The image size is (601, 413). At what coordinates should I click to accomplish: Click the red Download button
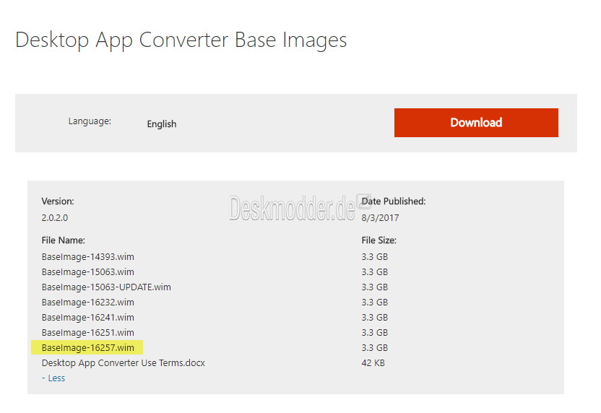click(x=476, y=123)
